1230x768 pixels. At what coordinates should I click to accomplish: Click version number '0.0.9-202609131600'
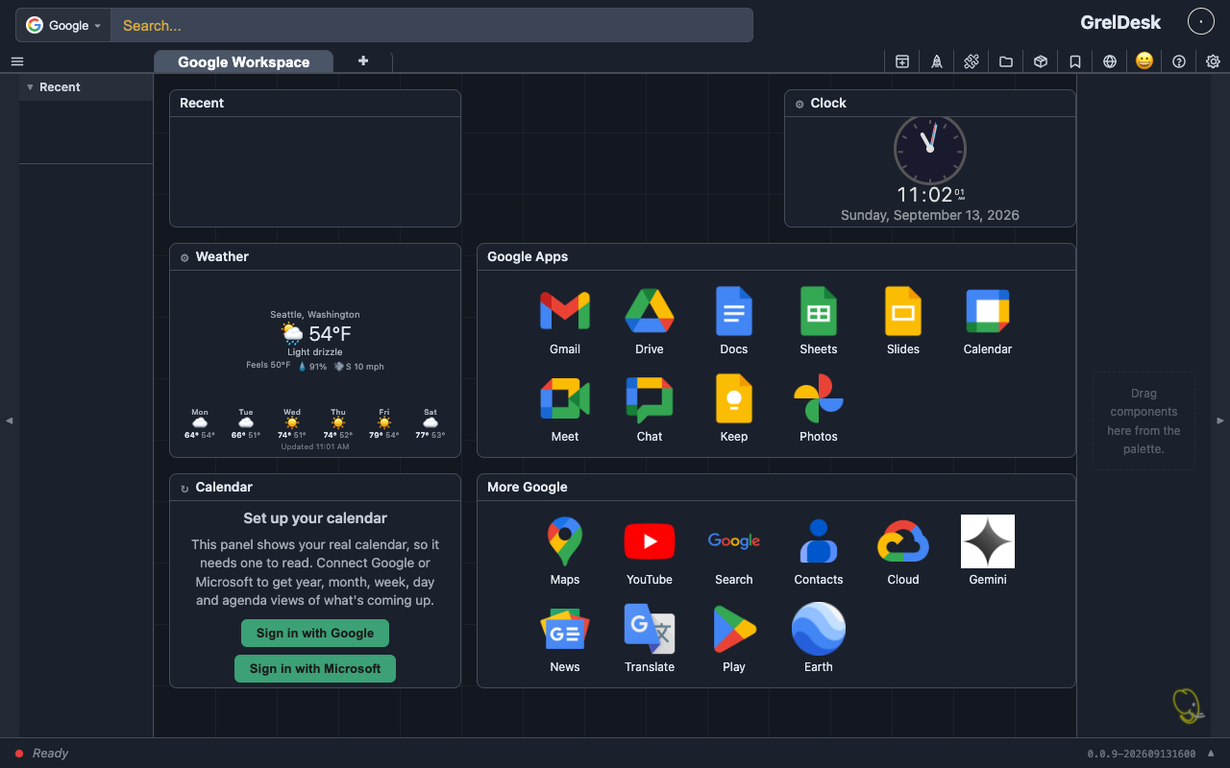[x=1142, y=754]
